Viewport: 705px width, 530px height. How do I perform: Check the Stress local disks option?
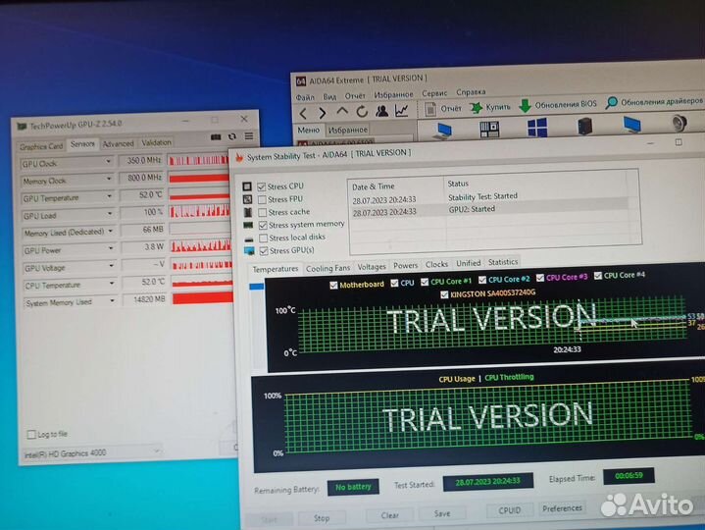[262, 238]
